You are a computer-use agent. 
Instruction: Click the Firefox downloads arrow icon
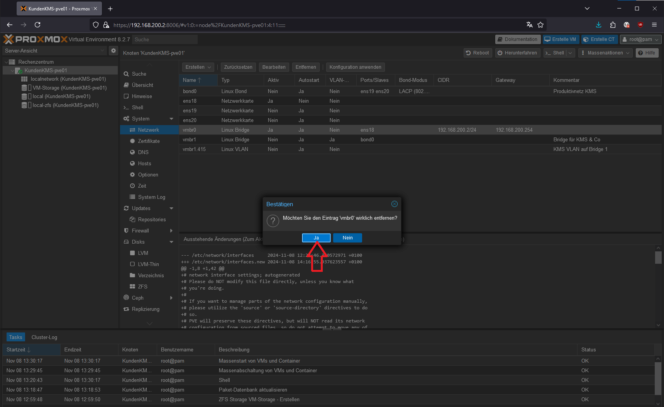click(x=598, y=25)
